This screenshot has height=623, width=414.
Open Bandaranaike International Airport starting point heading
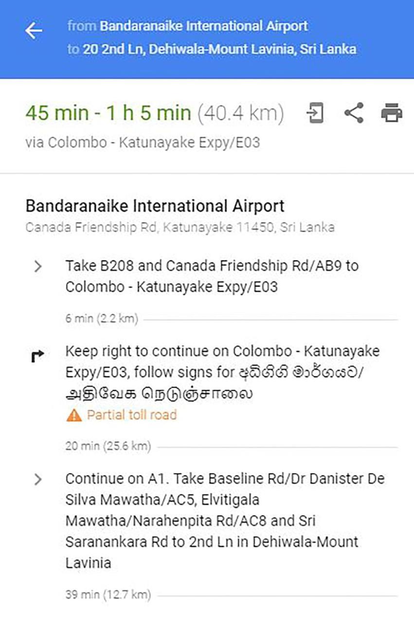155,206
